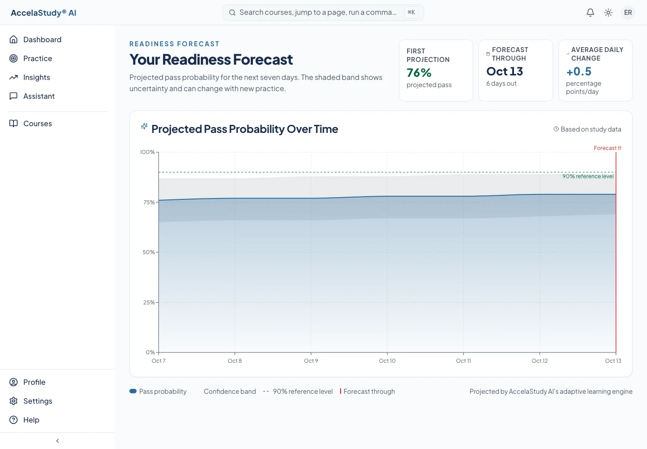Image resolution: width=647 pixels, height=449 pixels.
Task: Click the Insights trend arrow icon
Action: pos(13,77)
